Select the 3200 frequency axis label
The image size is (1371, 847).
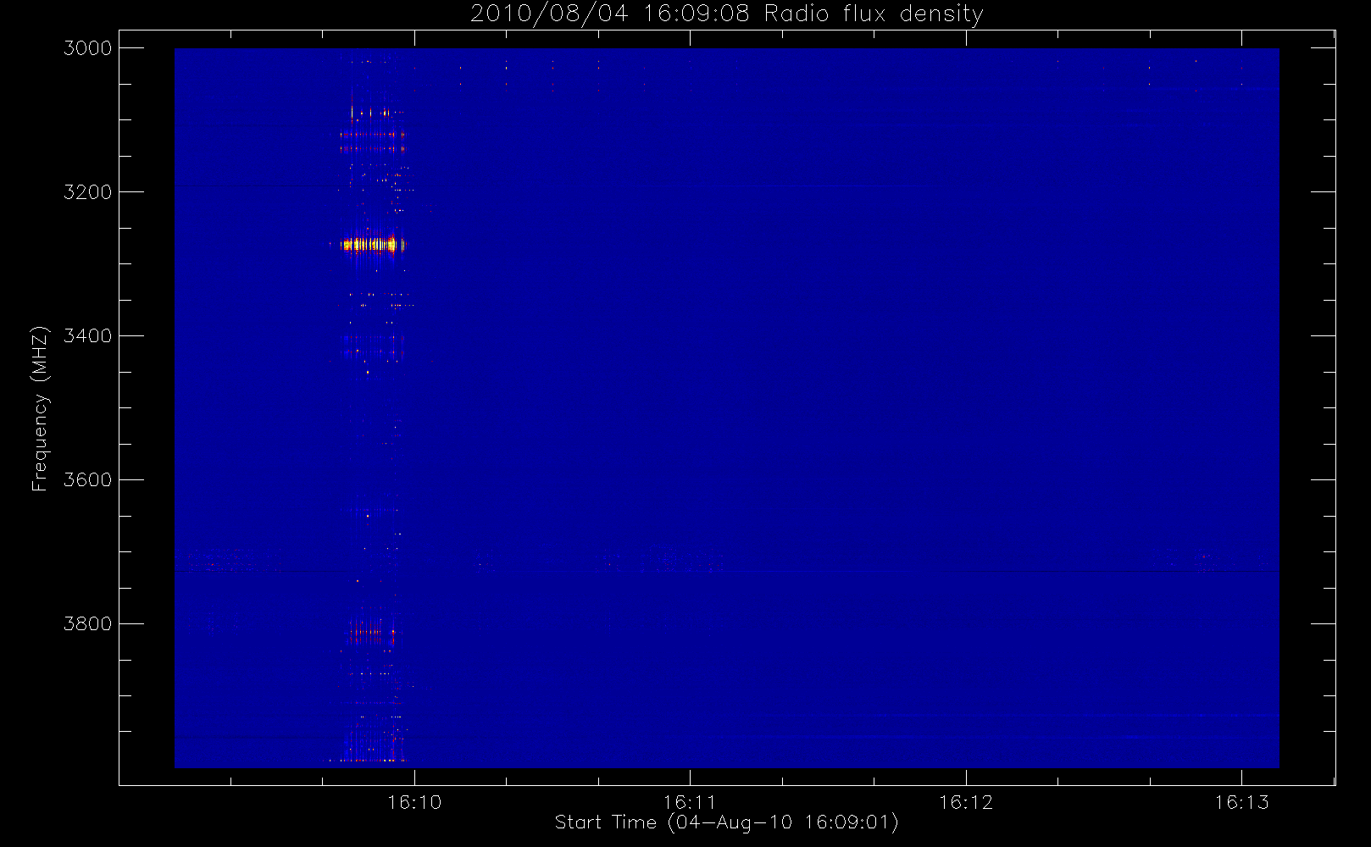click(88, 192)
